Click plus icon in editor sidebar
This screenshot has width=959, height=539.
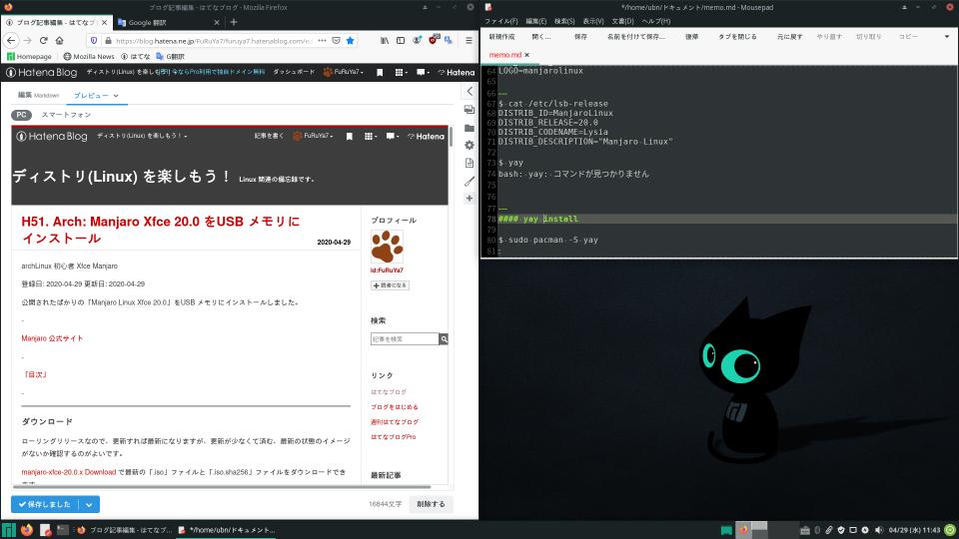470,198
